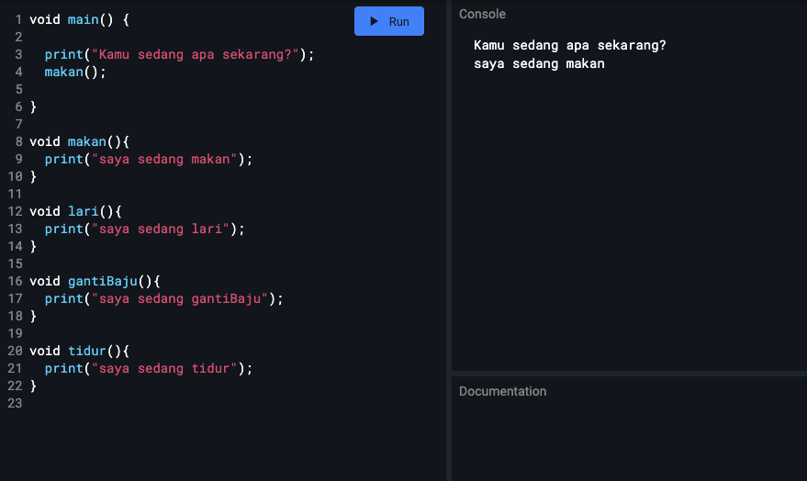Click print("saya sedang makan") code line
807x481 pixels.
(x=148, y=159)
